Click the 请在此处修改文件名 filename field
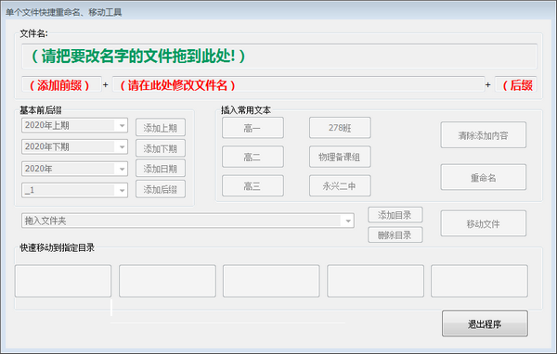 [x=298, y=84]
